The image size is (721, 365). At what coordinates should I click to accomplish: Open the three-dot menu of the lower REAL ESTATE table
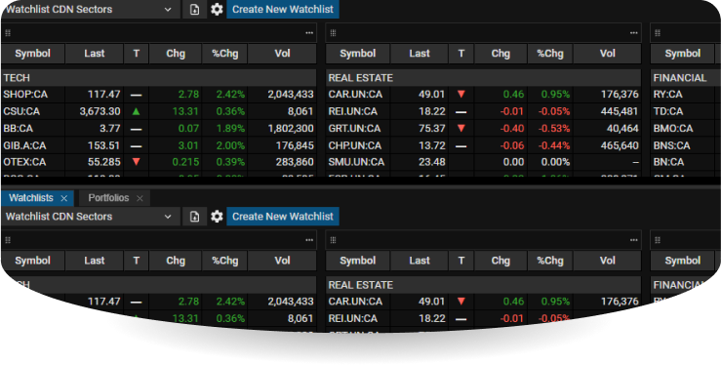634,240
